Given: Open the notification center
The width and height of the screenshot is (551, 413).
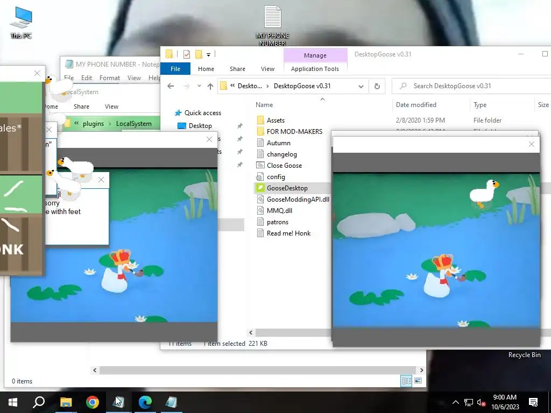Looking at the screenshot, I should pyautogui.click(x=533, y=402).
